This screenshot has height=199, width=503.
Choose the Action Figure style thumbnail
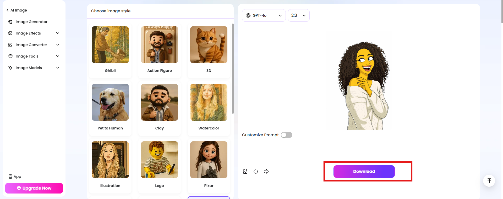pyautogui.click(x=160, y=45)
